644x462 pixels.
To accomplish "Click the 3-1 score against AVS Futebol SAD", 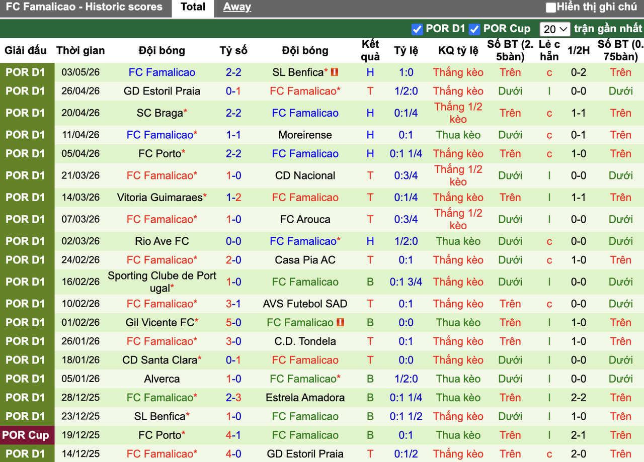I will click(x=233, y=304).
